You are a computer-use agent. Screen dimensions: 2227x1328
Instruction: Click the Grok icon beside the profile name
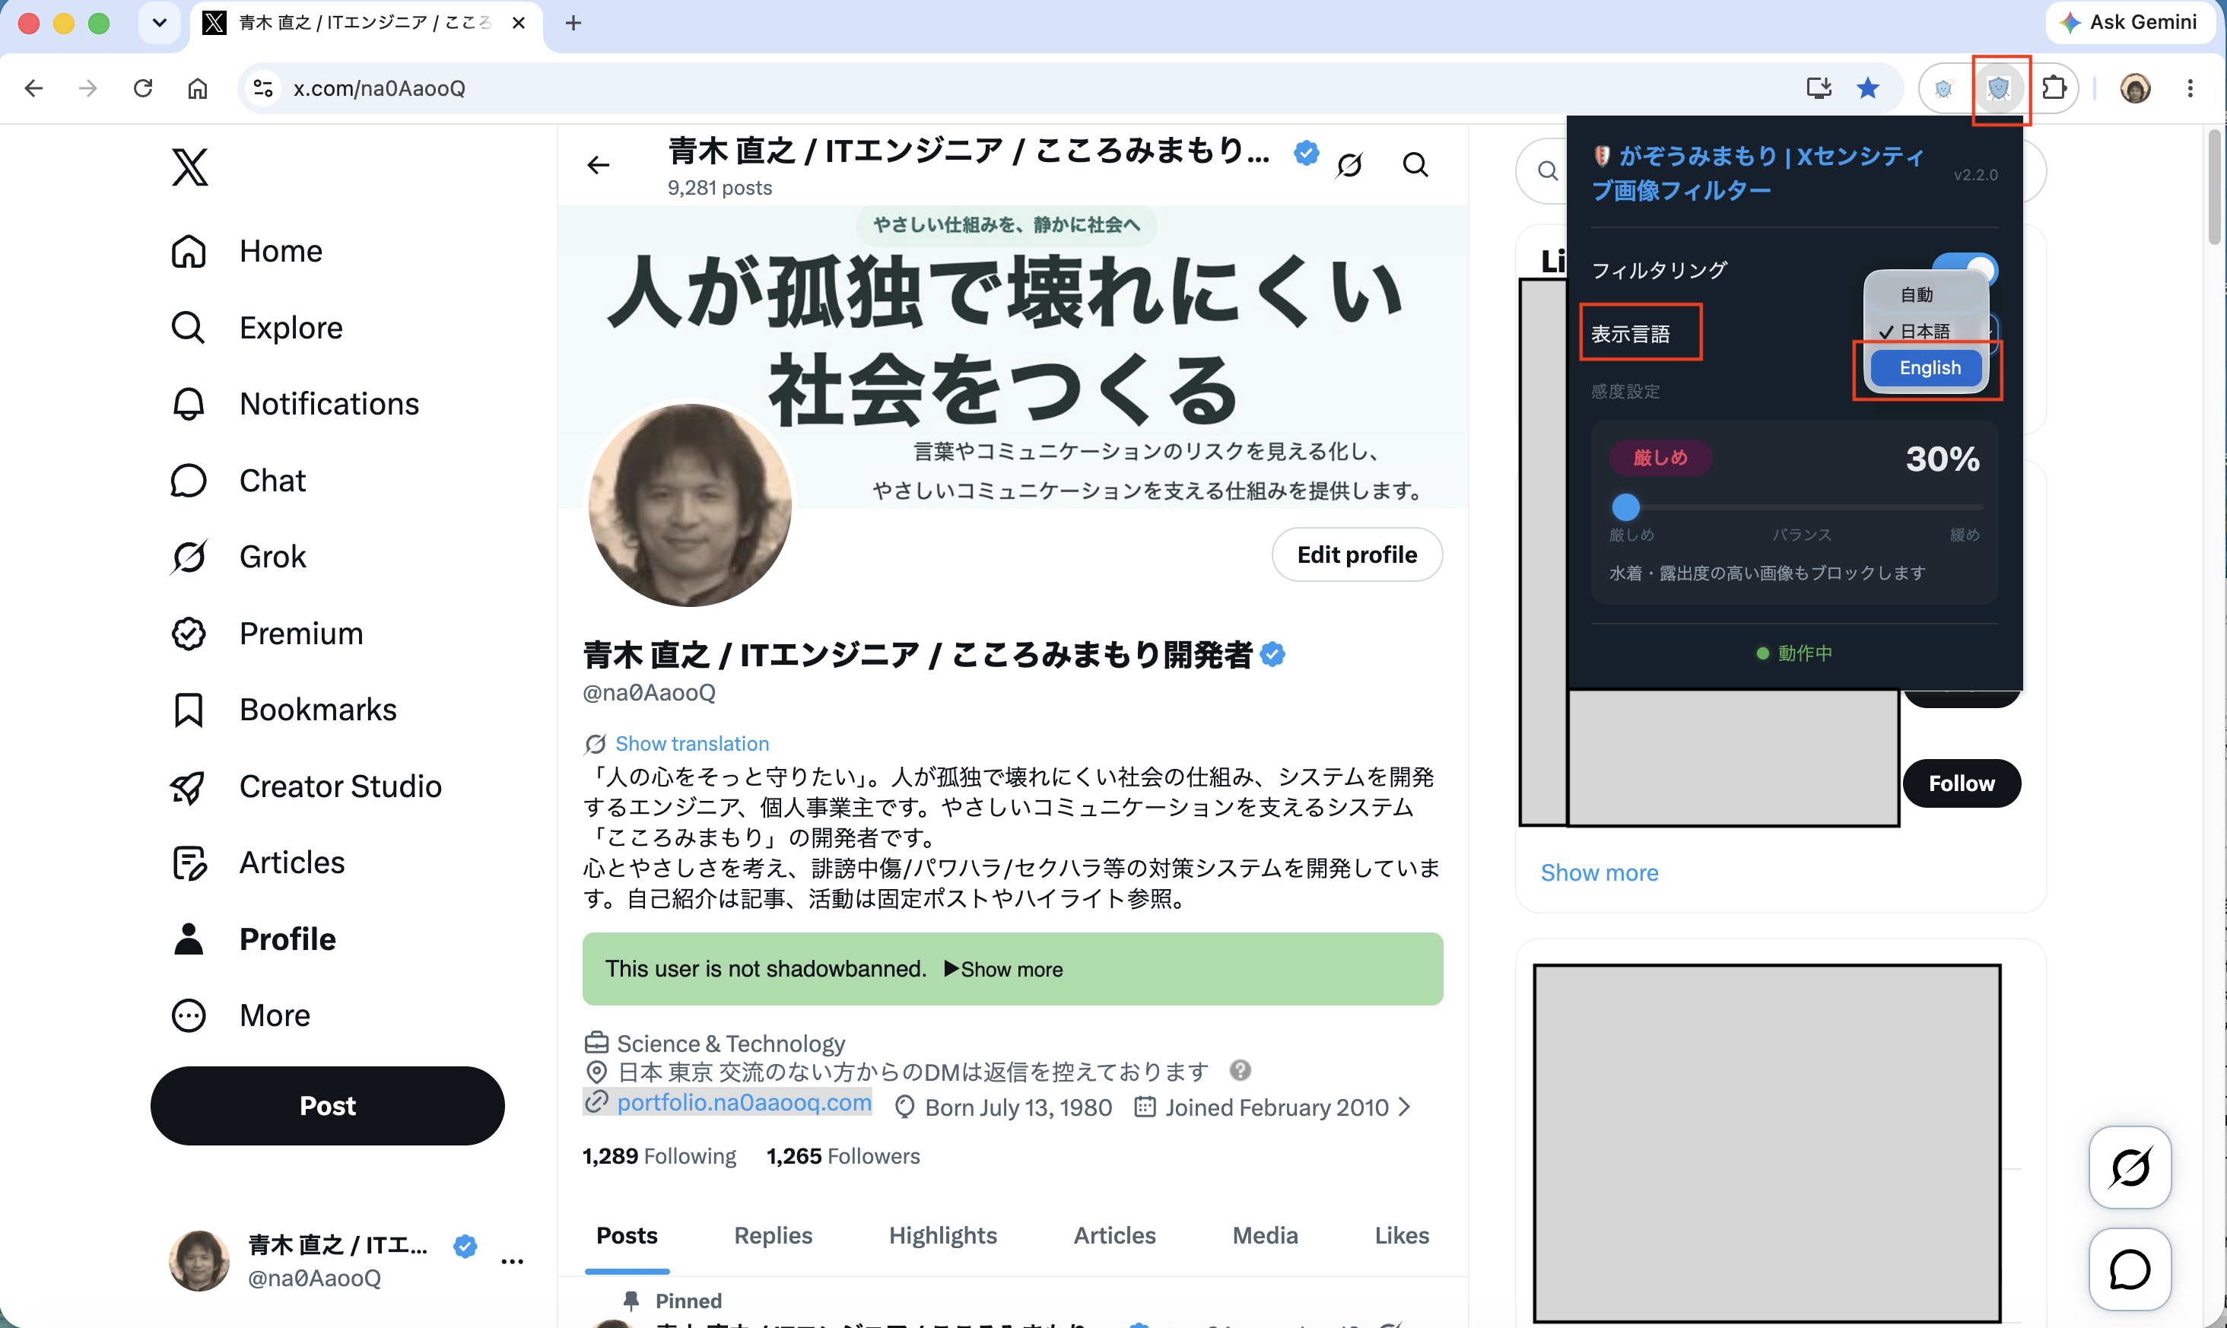coord(1349,164)
